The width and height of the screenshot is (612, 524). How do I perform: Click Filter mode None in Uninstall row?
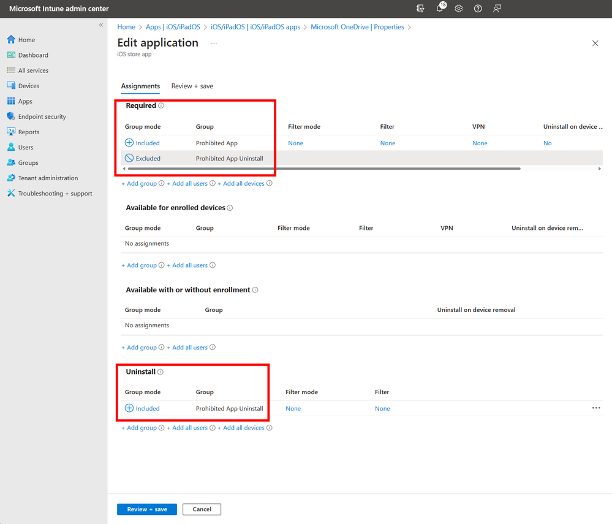click(x=293, y=409)
